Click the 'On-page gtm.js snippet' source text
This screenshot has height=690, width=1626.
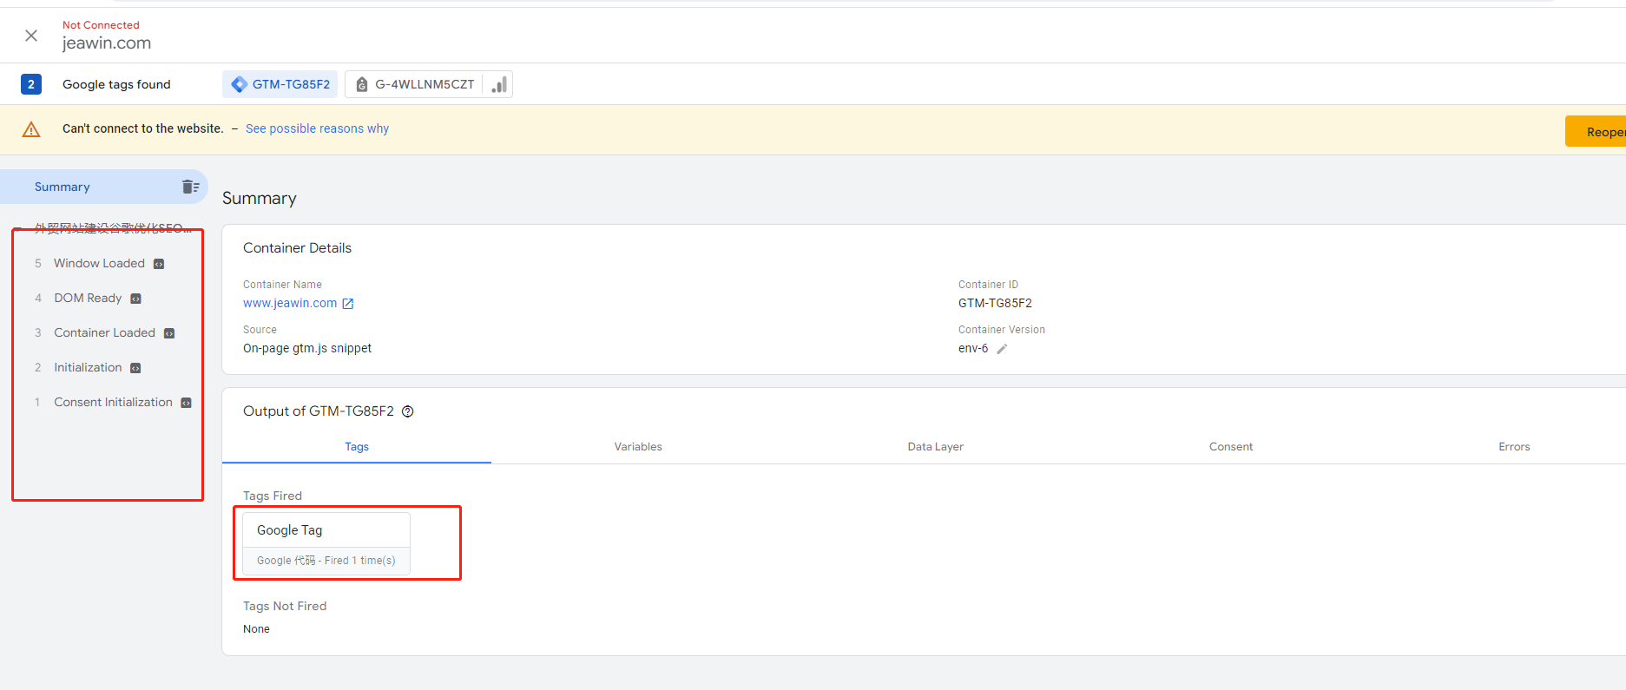[307, 348]
